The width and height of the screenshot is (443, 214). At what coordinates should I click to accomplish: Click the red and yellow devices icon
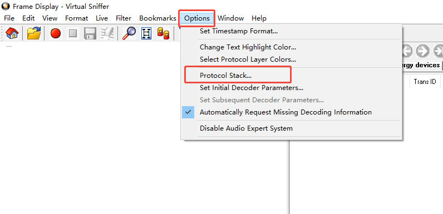click(163, 33)
